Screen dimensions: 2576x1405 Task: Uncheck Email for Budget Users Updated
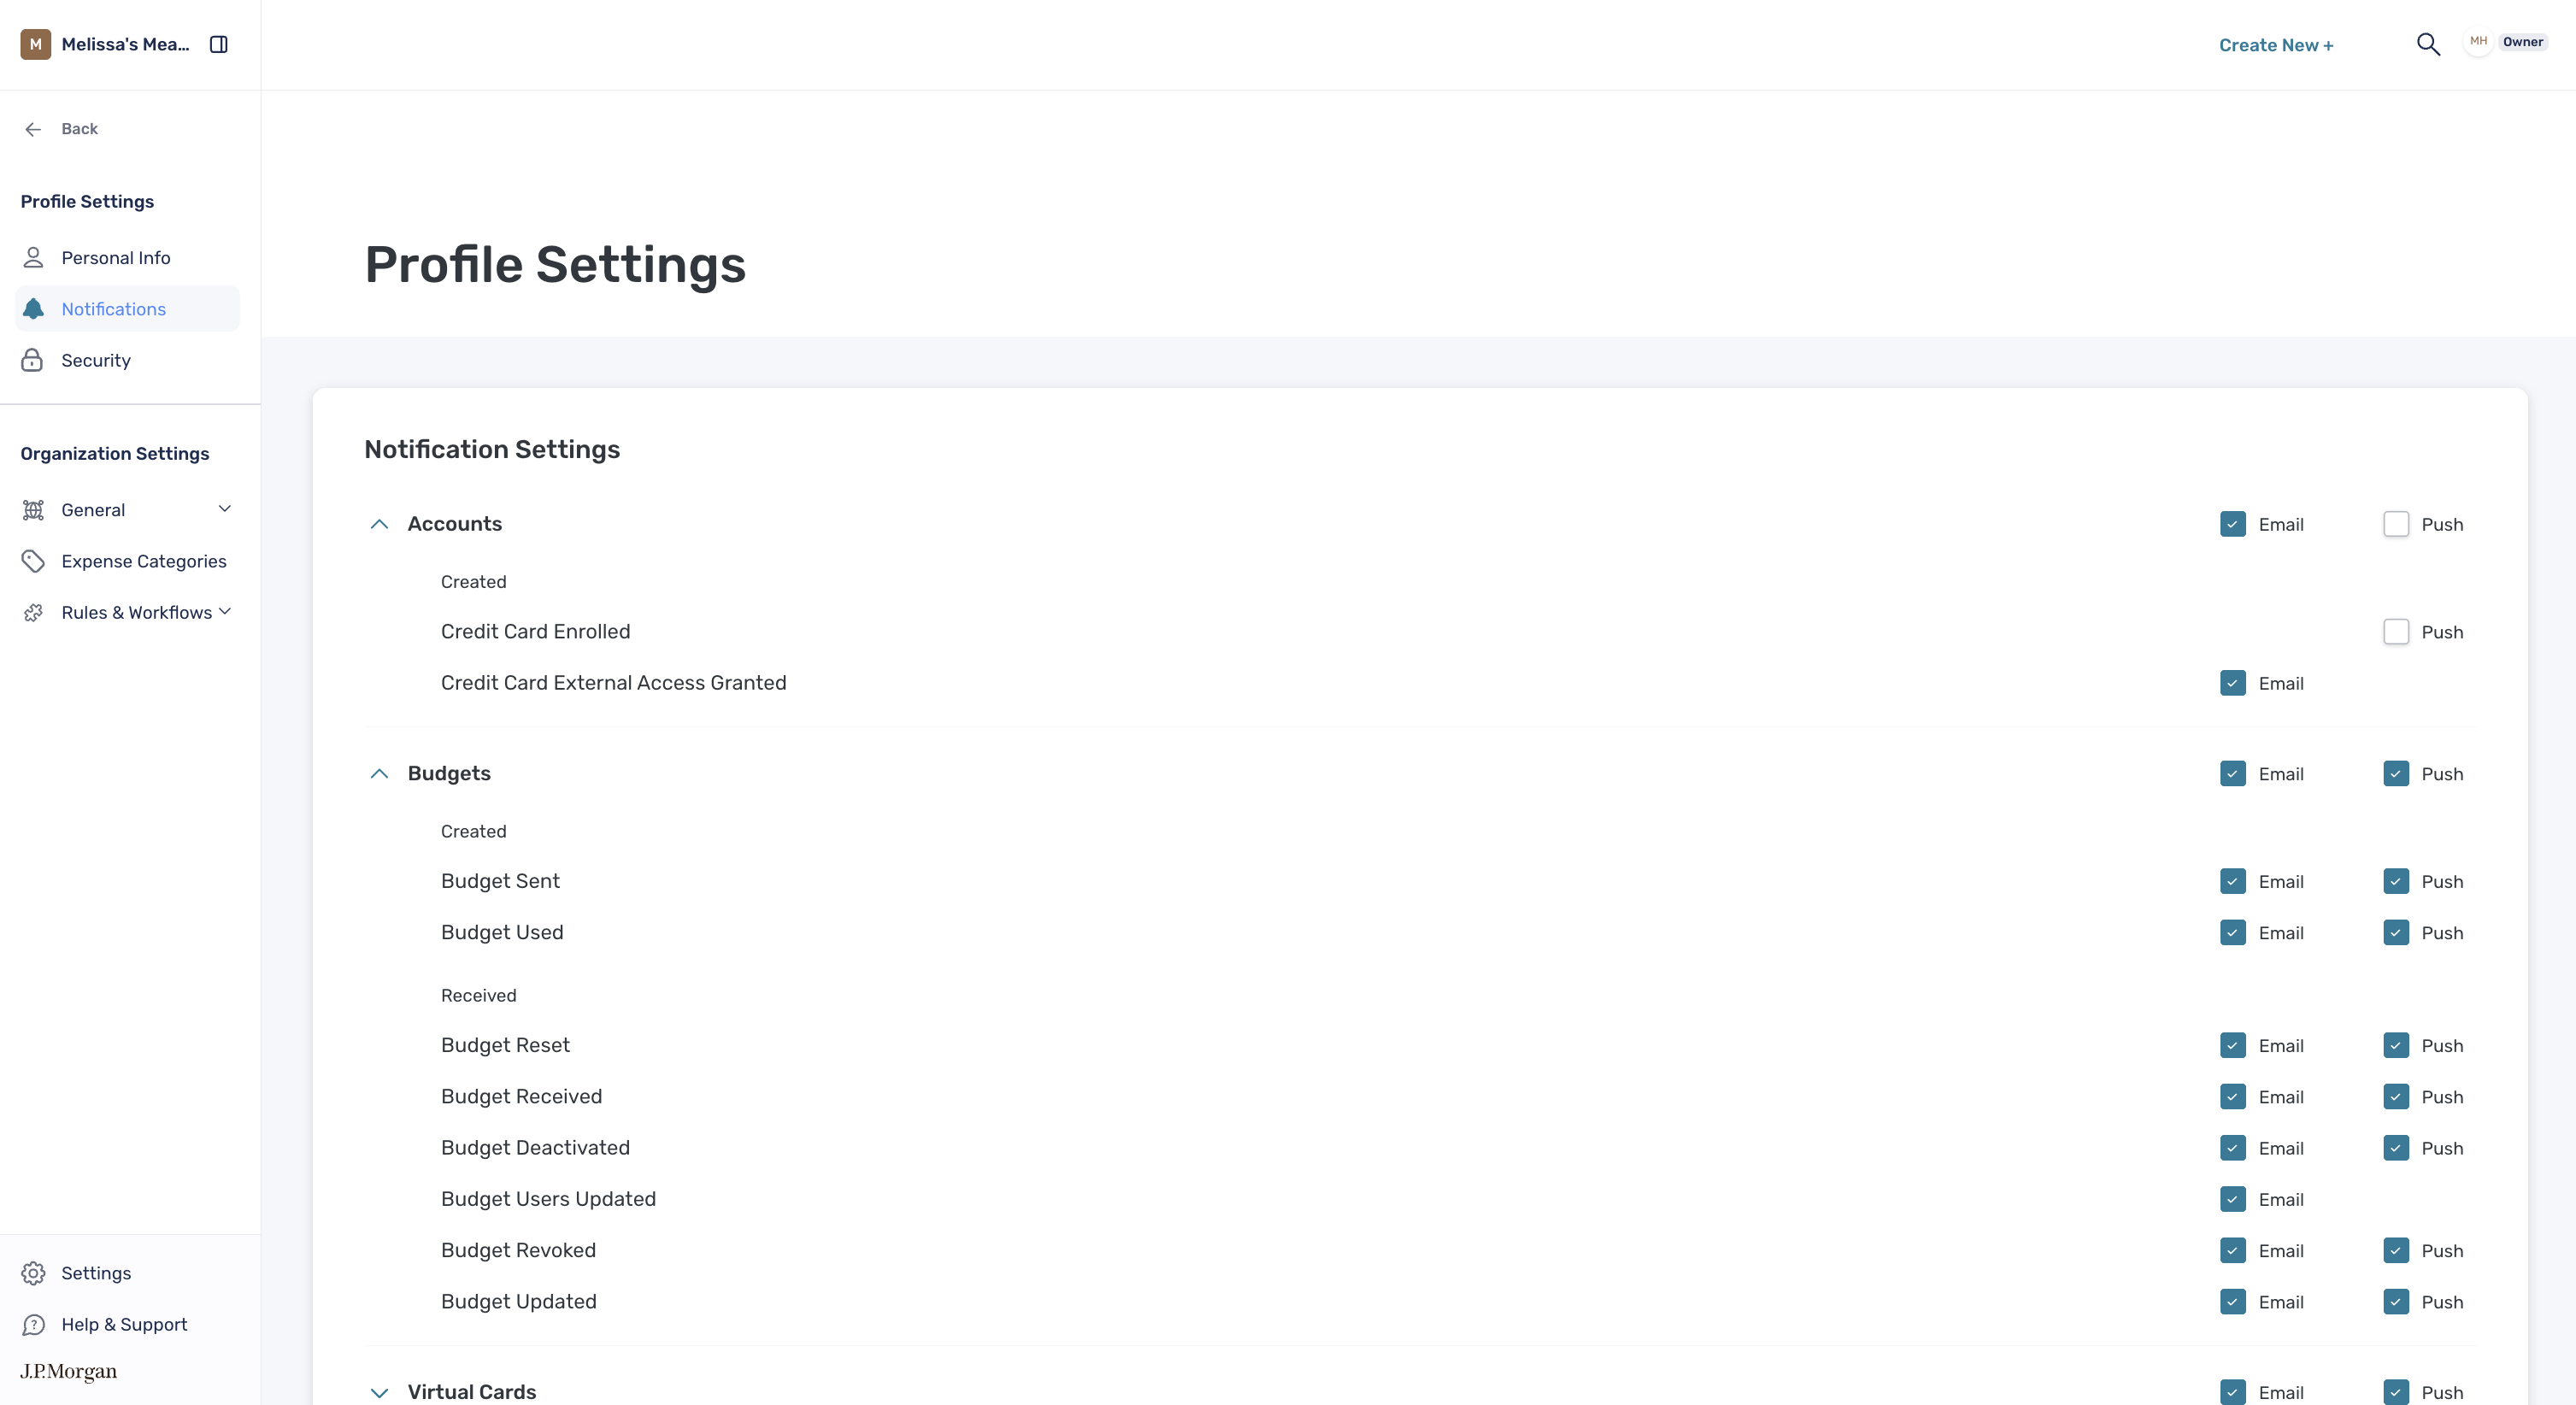coord(2233,1199)
